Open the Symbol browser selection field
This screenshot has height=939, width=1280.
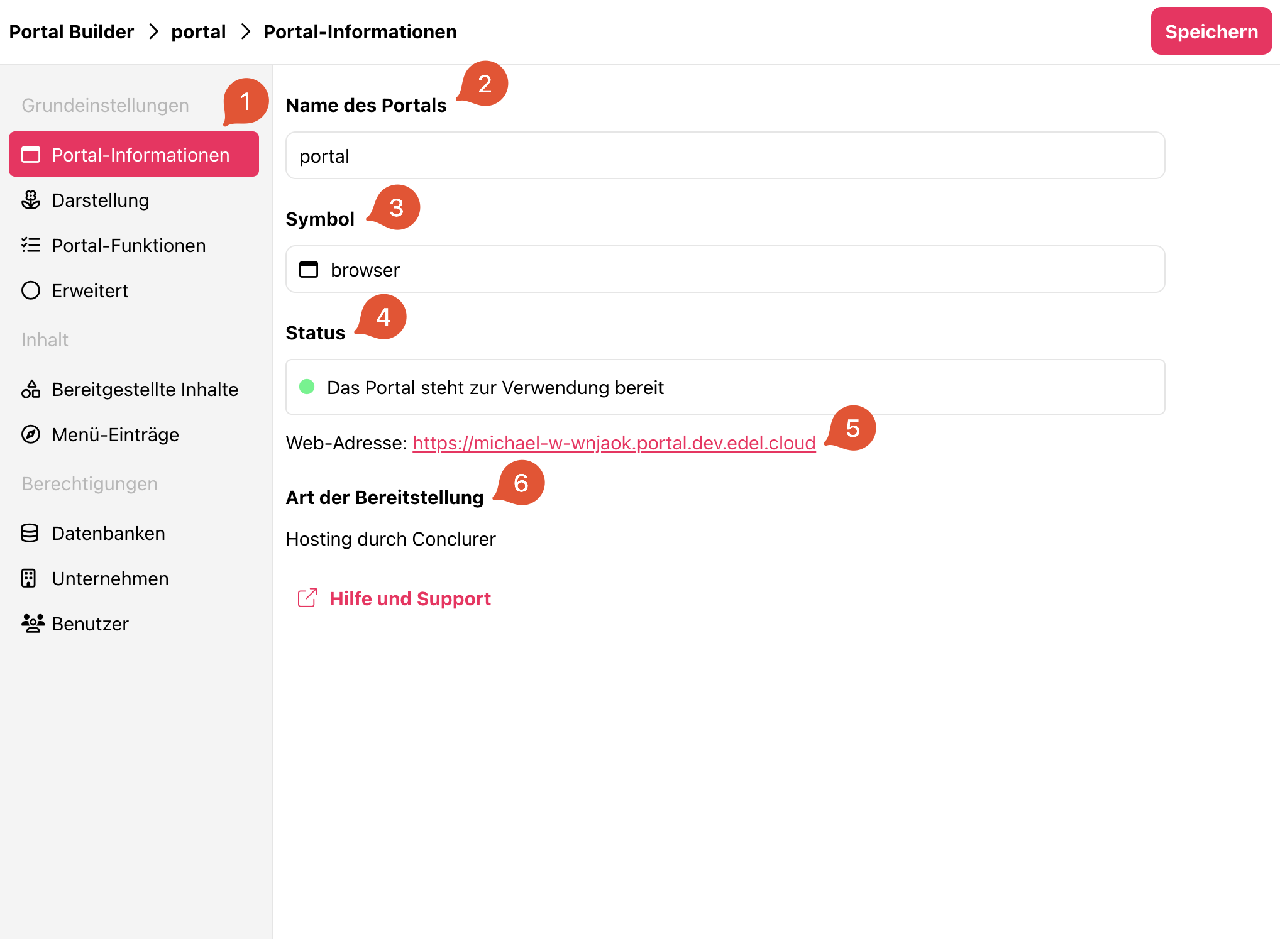pyautogui.click(x=725, y=269)
